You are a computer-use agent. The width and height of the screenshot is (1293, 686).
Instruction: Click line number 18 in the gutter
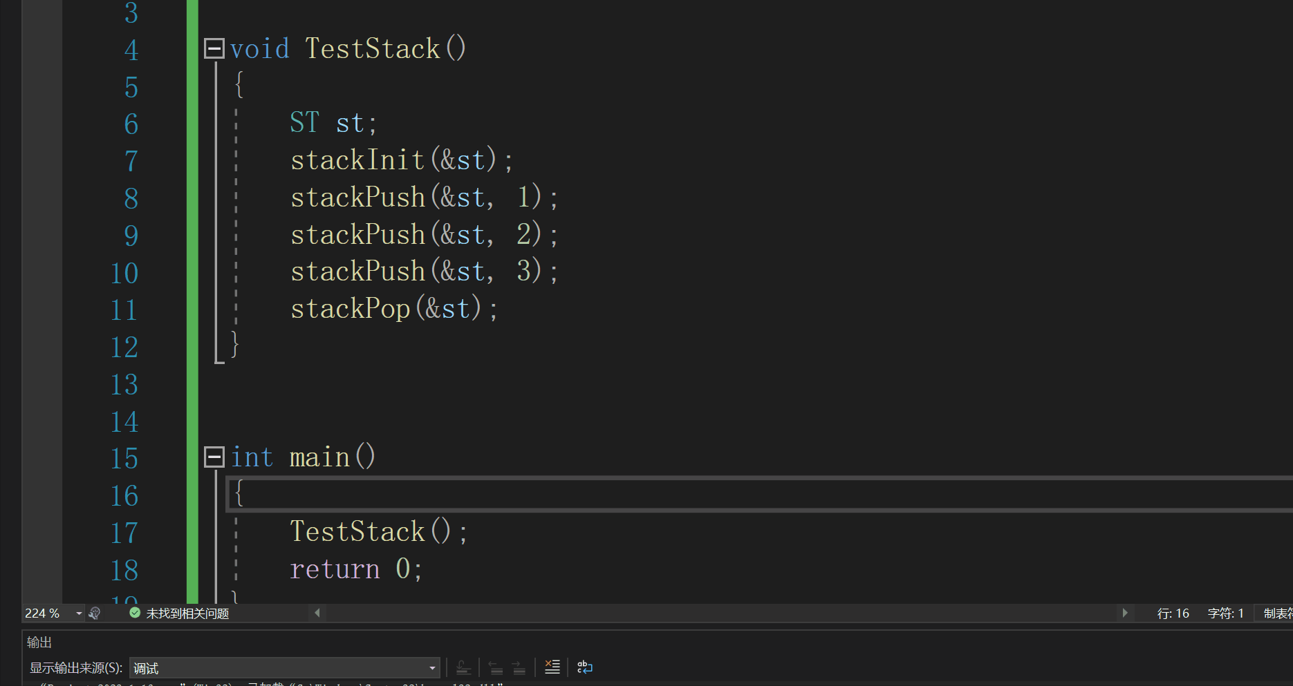[124, 571]
